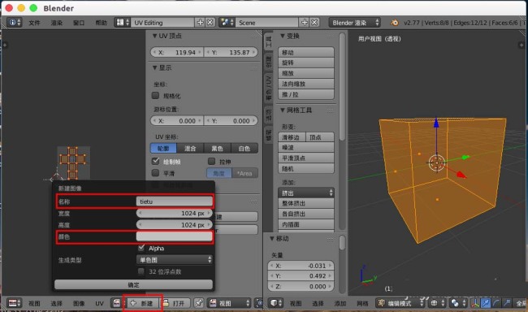Select the 轮廓 UV display option
Image resolution: width=528 pixels, height=312 pixels.
point(163,148)
